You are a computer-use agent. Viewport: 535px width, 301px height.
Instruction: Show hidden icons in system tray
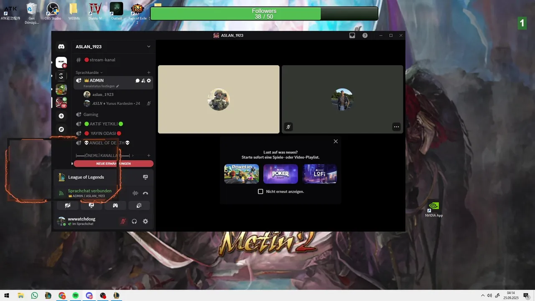(x=483, y=296)
